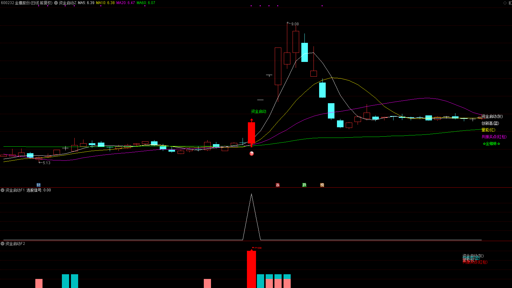Image resolution: width=512 pixels, height=288 pixels.
Task: Click the big red signal candlestick
Action: (x=252, y=133)
